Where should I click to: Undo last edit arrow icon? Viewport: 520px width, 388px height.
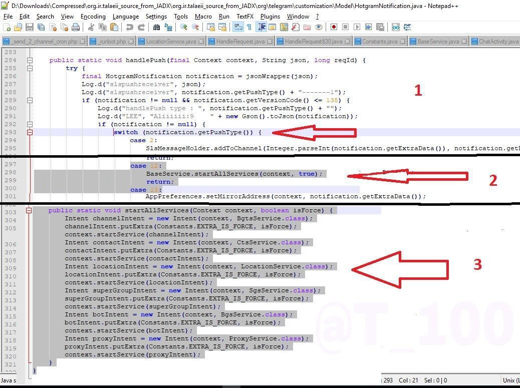tap(129, 27)
